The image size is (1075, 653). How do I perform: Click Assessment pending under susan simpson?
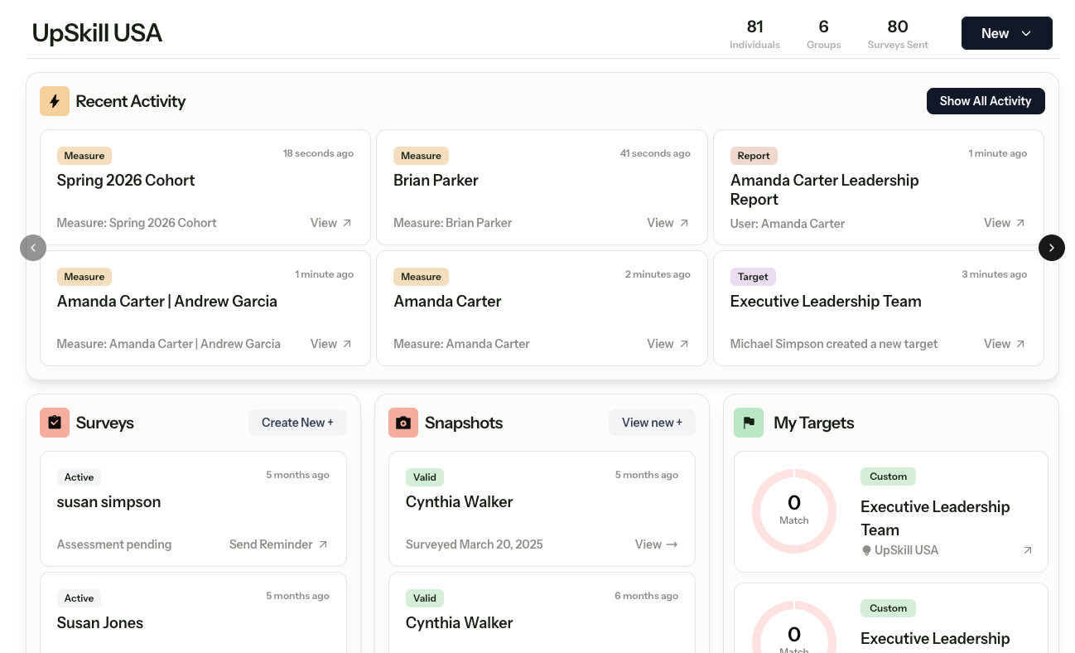[114, 544]
